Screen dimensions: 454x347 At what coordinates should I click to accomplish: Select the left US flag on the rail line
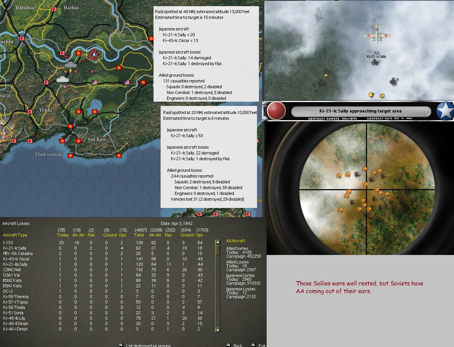click(x=94, y=82)
